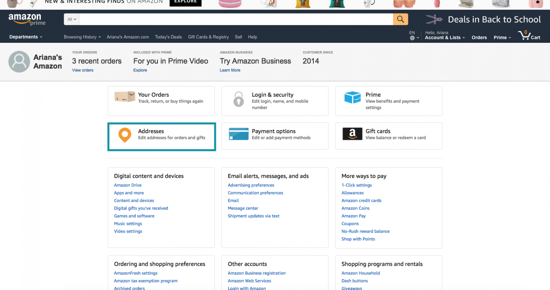The image size is (550, 290).
Task: Click the Gift cards Amazon icon
Action: click(x=353, y=134)
